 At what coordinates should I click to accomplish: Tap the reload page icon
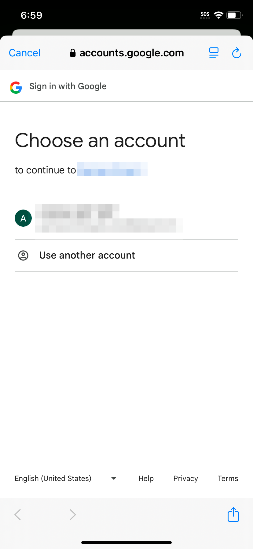pyautogui.click(x=237, y=53)
